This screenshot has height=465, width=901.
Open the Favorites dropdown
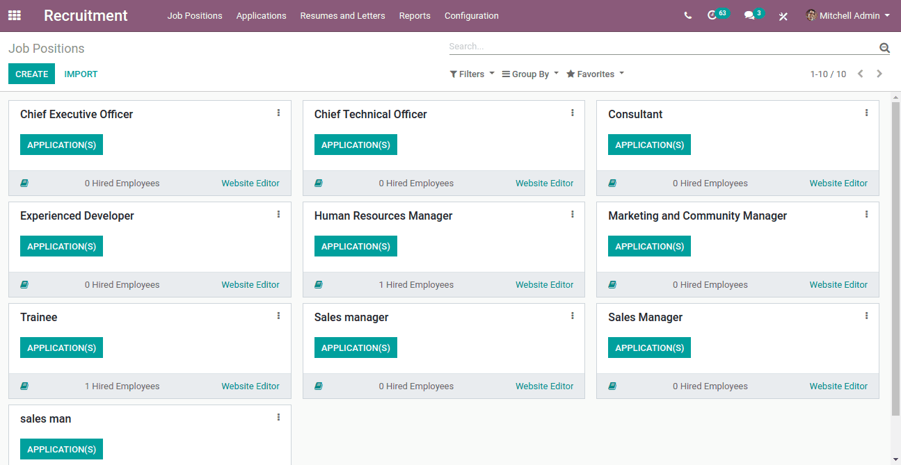(x=596, y=74)
